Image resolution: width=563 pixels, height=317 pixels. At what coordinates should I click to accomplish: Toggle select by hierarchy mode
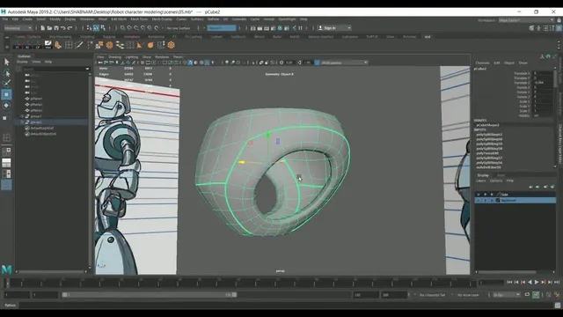click(89, 28)
